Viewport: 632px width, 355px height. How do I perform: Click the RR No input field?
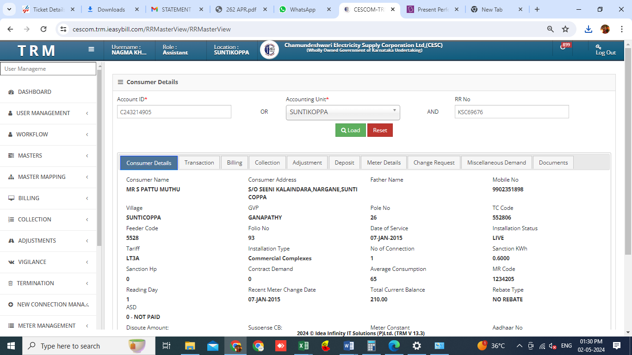pyautogui.click(x=512, y=112)
